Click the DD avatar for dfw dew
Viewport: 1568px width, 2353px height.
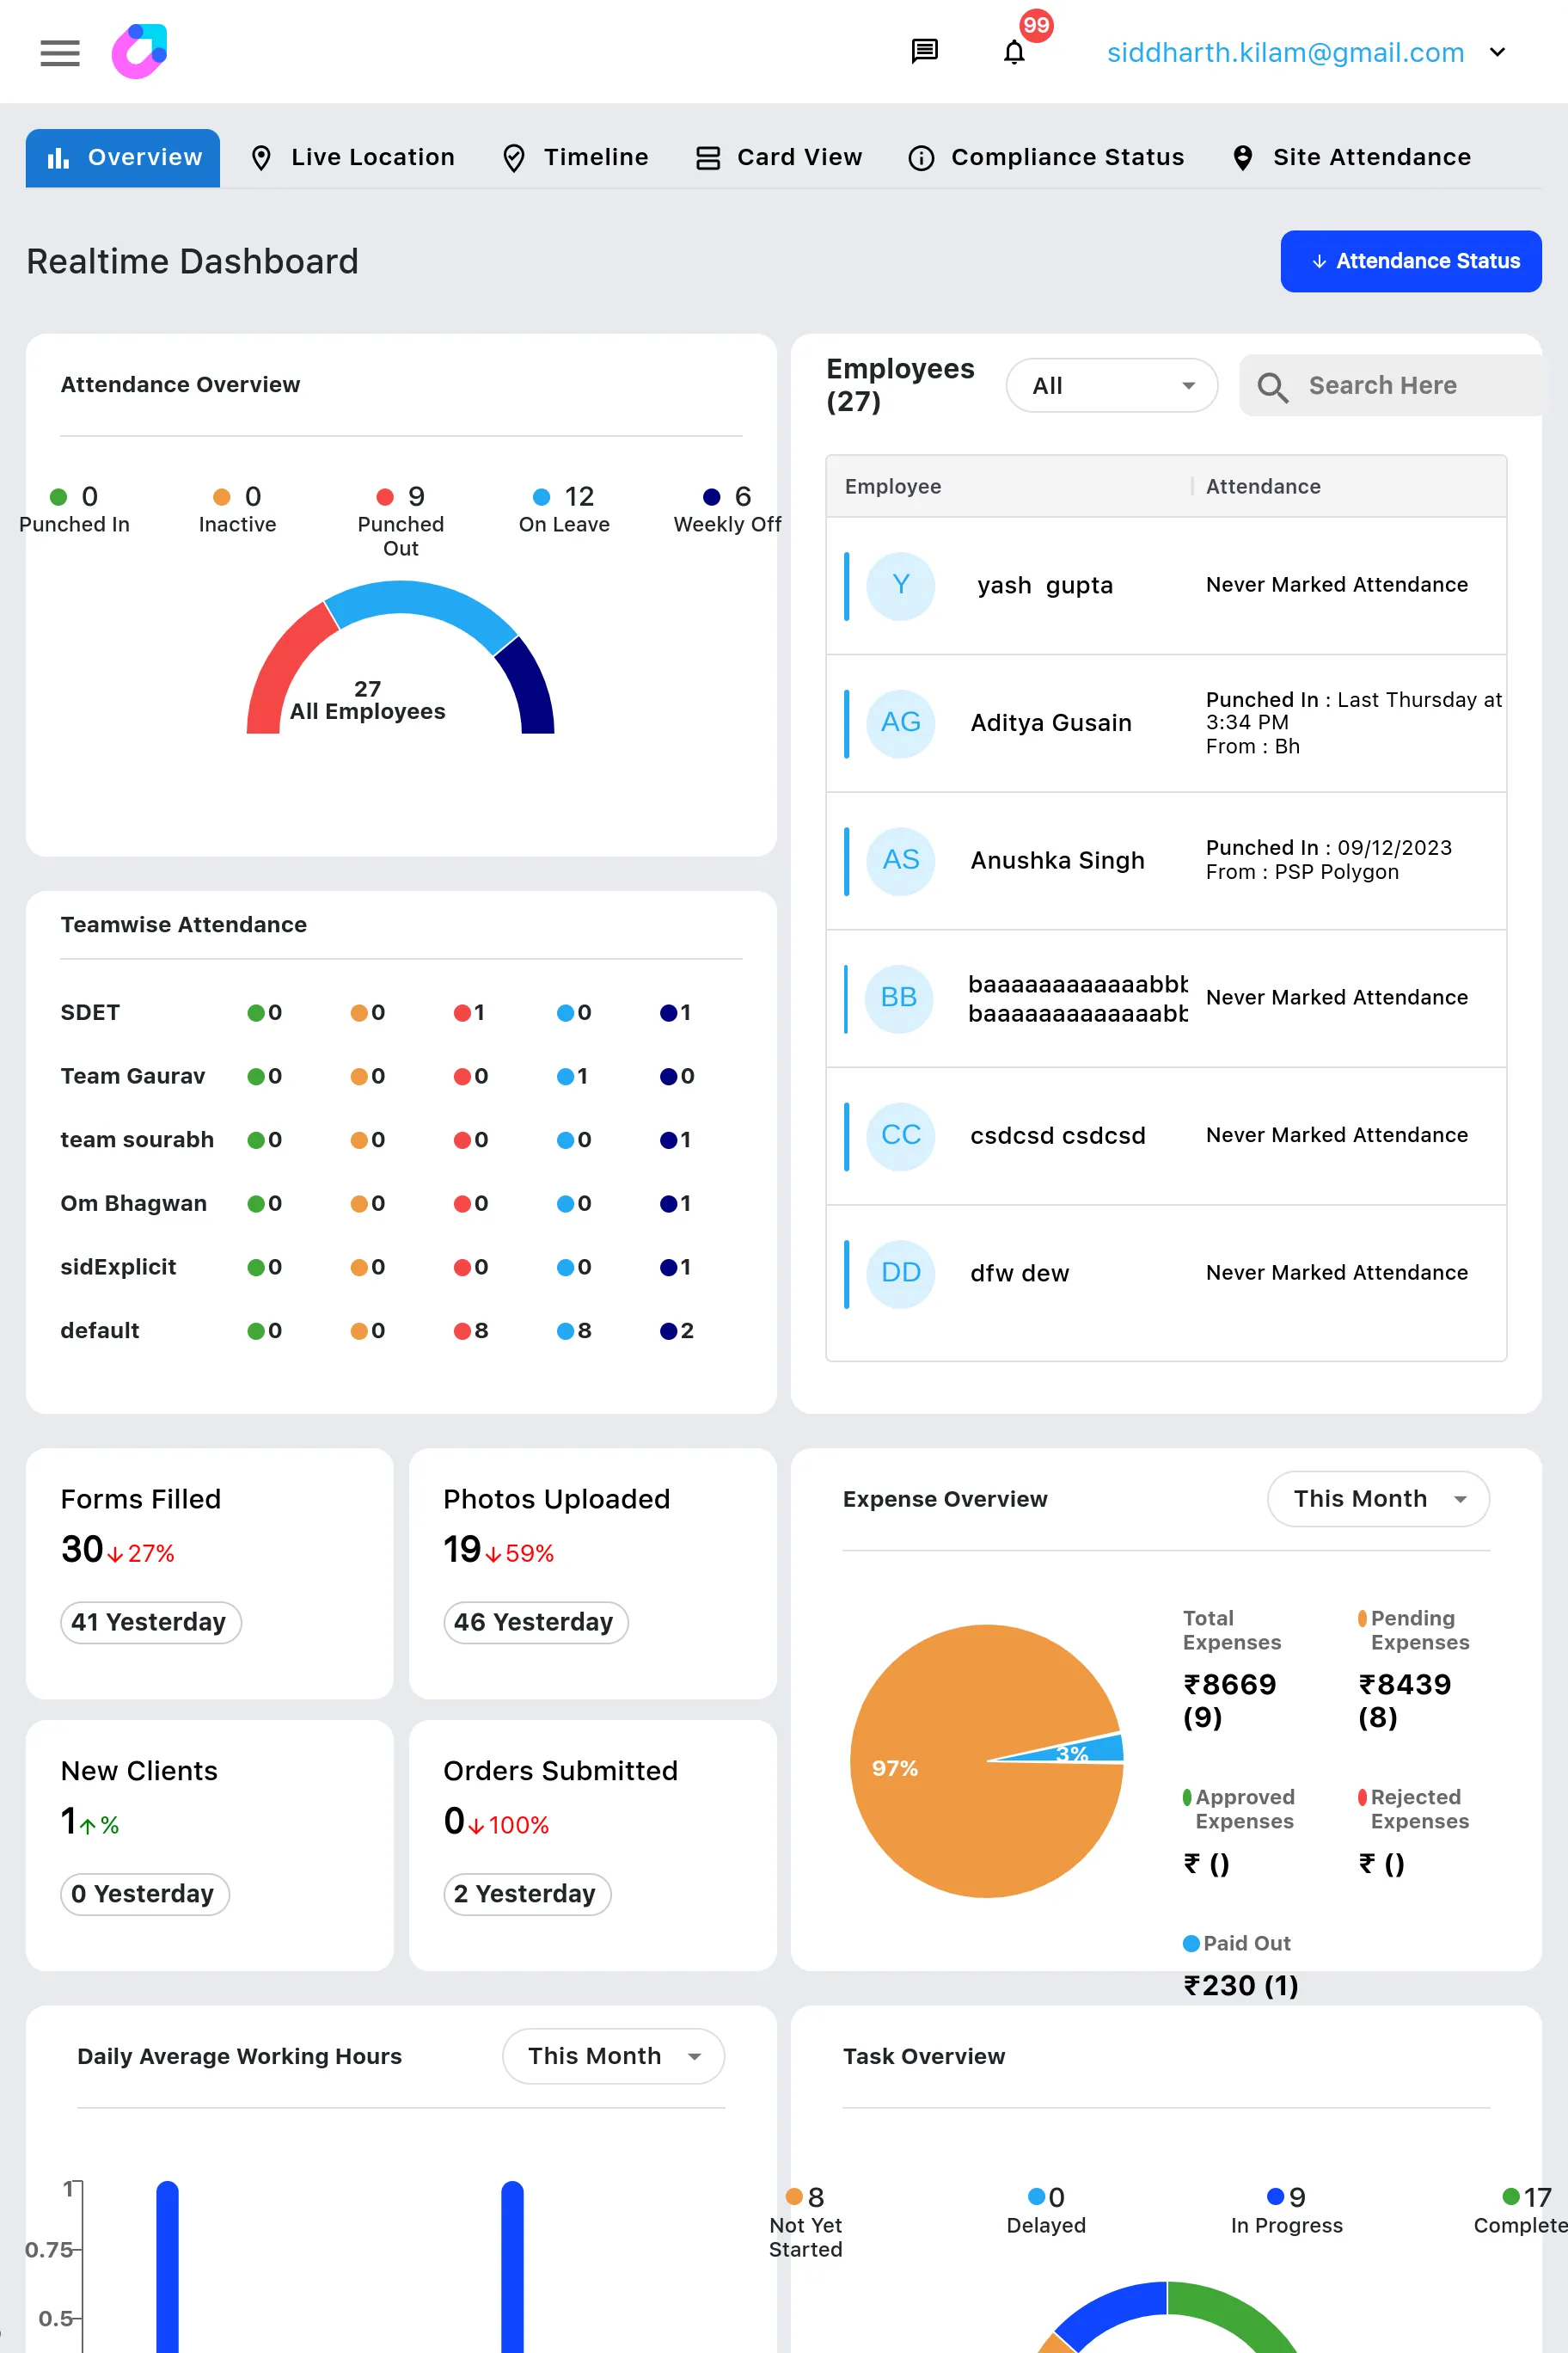tap(900, 1274)
